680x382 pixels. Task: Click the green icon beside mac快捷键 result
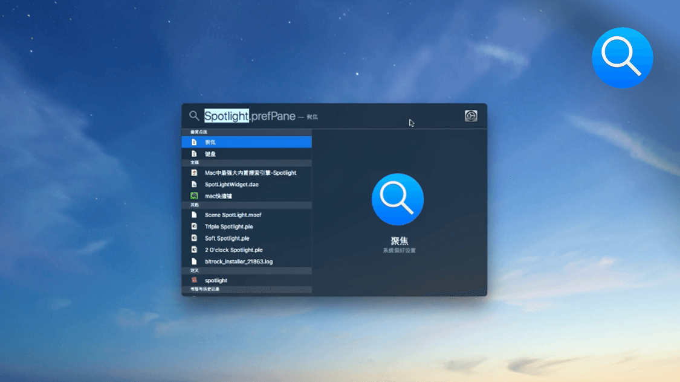pos(194,196)
